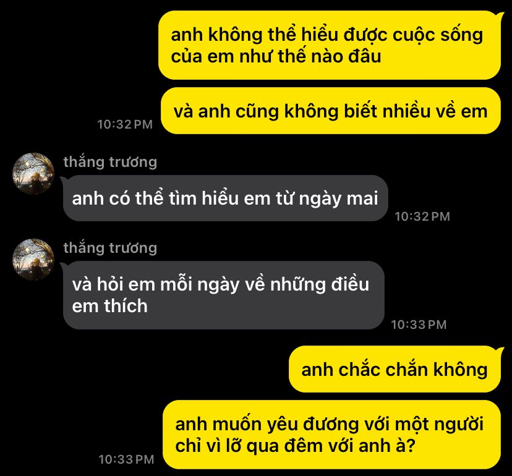
Task: Select the gray message 'và hỏi em mỗi ngày về những điều em thích'
Action: point(223,295)
